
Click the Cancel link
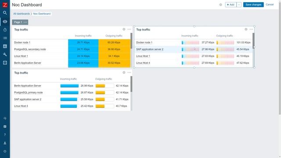(270, 4)
